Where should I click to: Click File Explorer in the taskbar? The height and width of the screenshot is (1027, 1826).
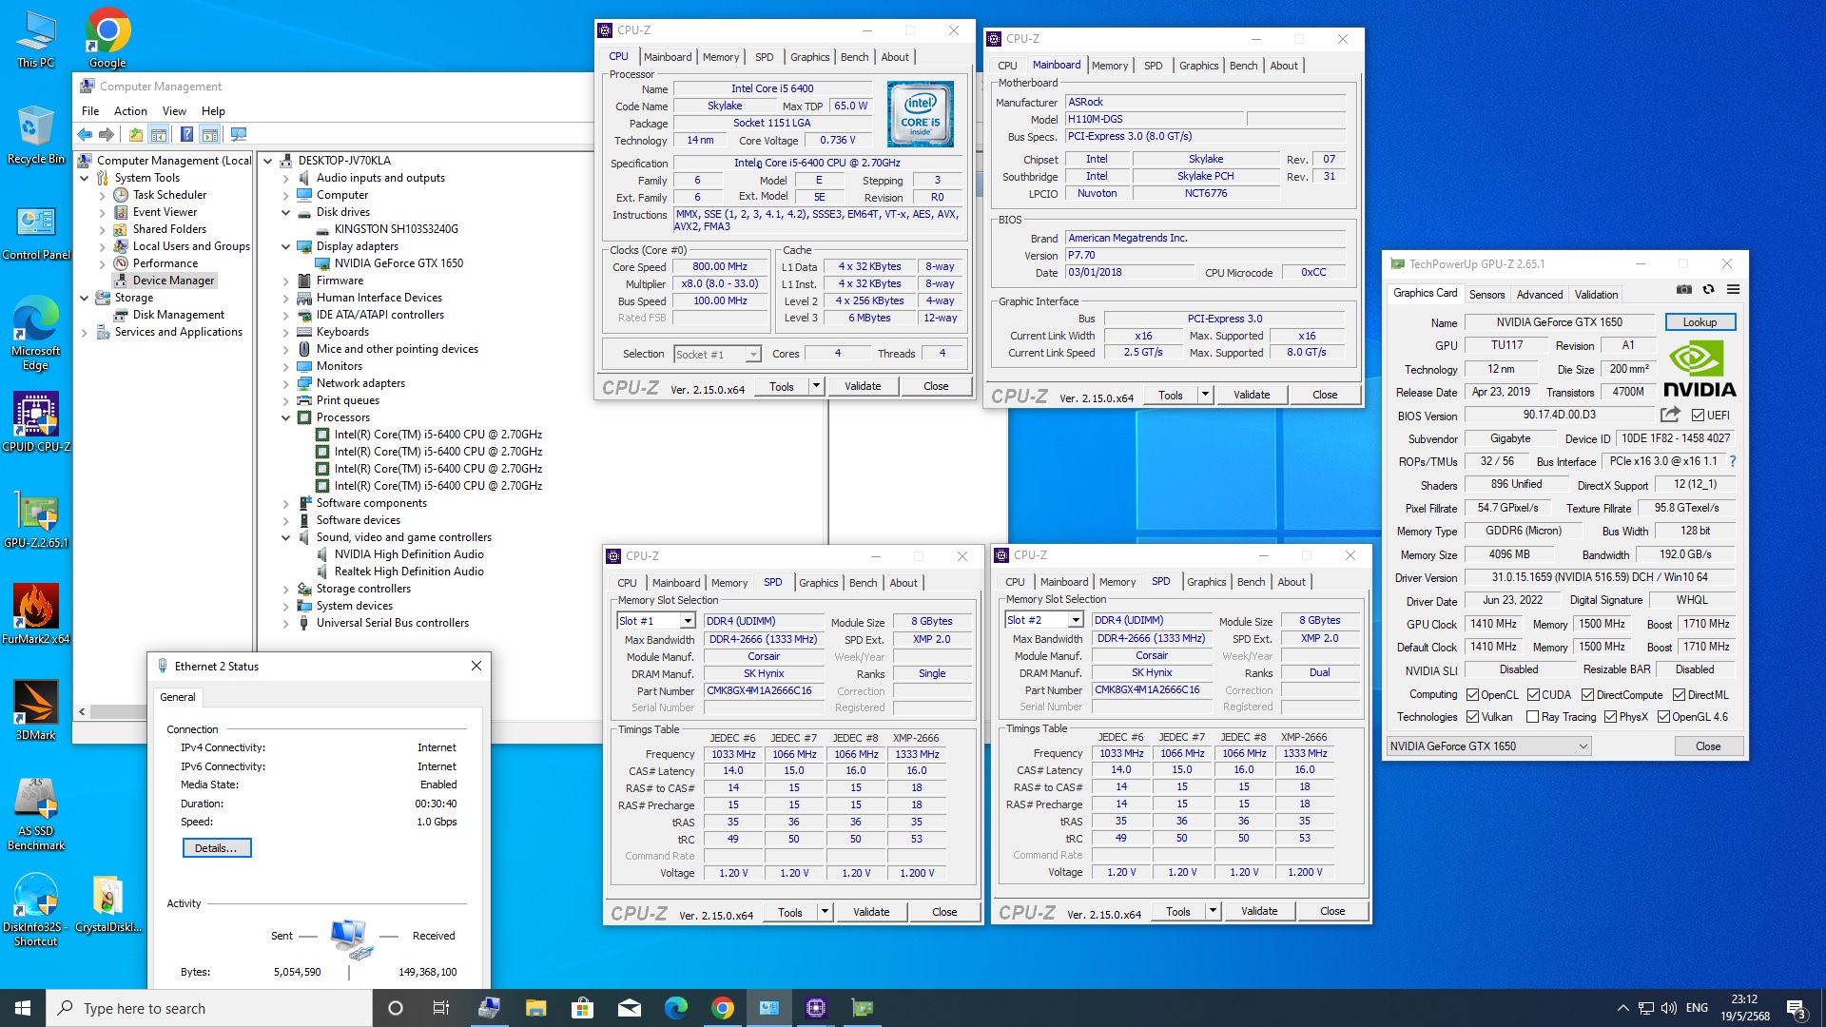pyautogui.click(x=535, y=1008)
